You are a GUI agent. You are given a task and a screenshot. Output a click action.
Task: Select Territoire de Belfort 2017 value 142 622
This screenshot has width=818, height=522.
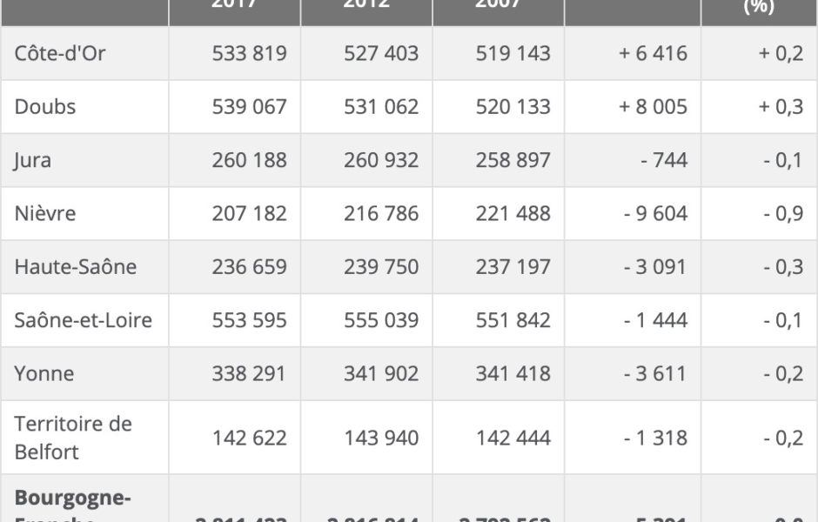pos(250,438)
